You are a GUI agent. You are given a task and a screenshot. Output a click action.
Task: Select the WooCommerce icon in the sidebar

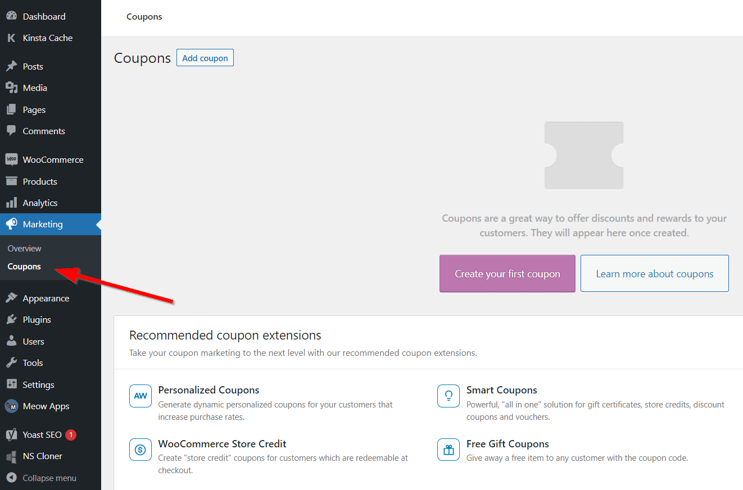tap(11, 159)
